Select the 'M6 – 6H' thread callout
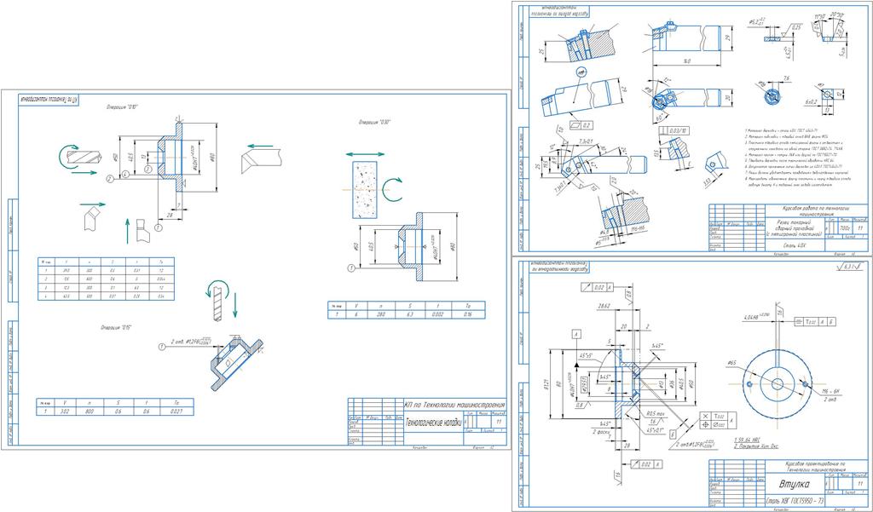Image resolution: width=873 pixels, height=512 pixels. coord(831,392)
